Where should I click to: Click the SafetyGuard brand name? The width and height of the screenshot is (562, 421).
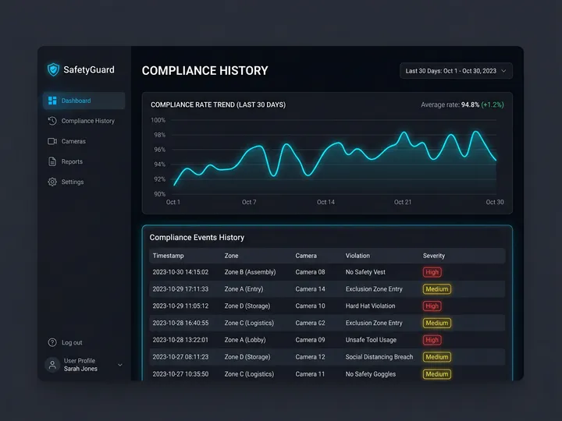click(x=89, y=69)
